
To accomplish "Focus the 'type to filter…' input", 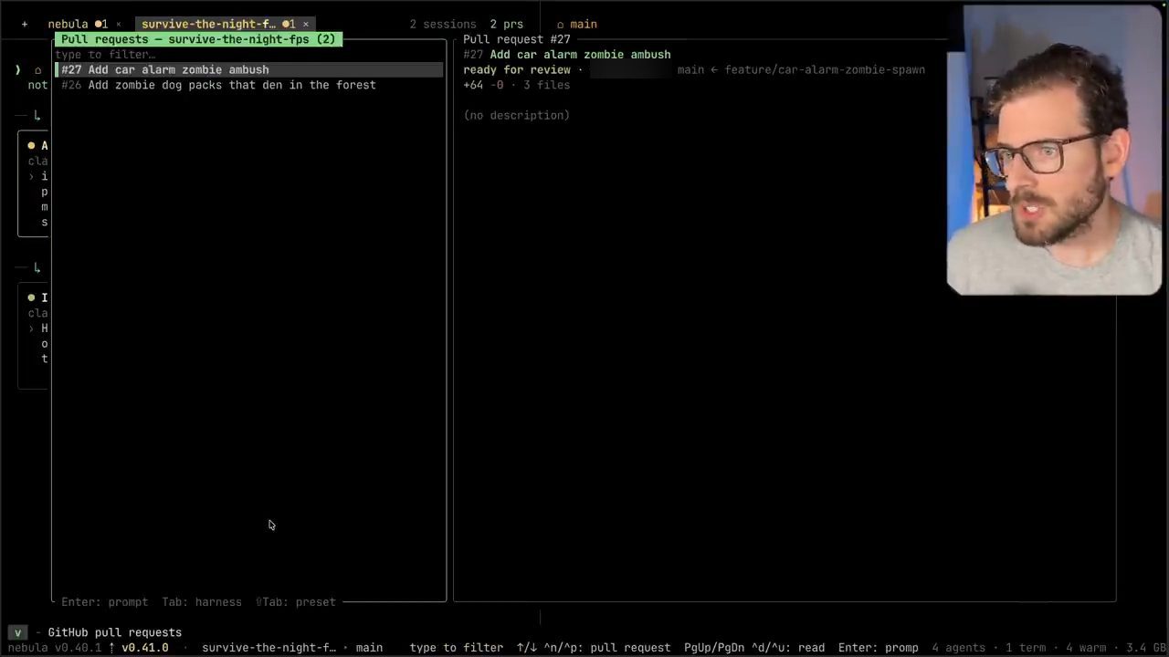I will pos(248,55).
